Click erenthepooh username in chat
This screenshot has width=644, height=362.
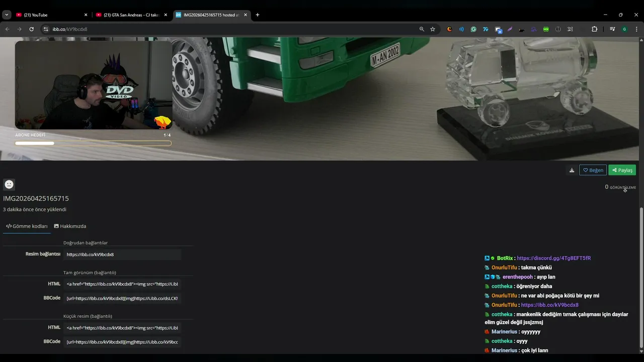[518, 277]
